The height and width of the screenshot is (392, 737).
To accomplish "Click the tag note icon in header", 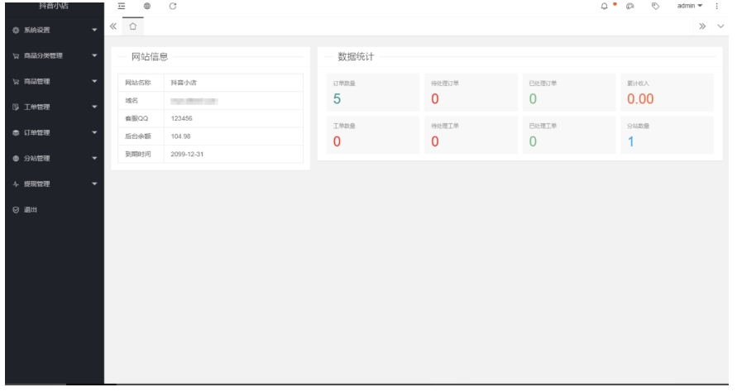I will pos(655,7).
